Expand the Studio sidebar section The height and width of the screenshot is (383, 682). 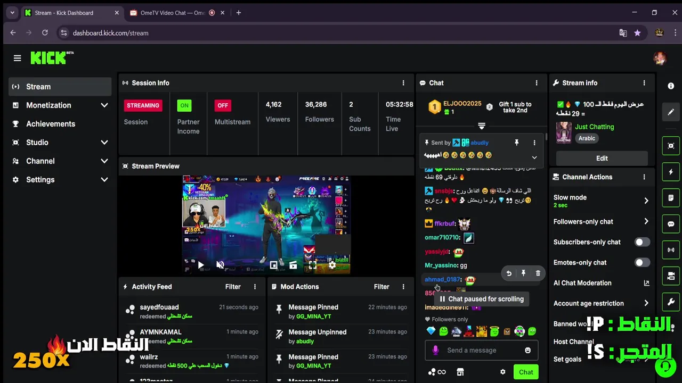click(104, 143)
